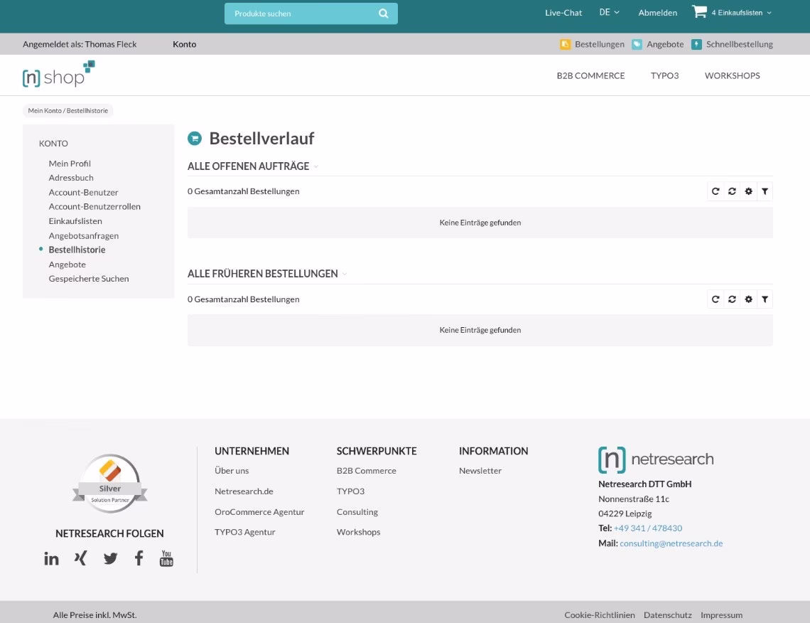Open the grid settings gear for offene Aufträge
The image size is (810, 623).
[748, 191]
